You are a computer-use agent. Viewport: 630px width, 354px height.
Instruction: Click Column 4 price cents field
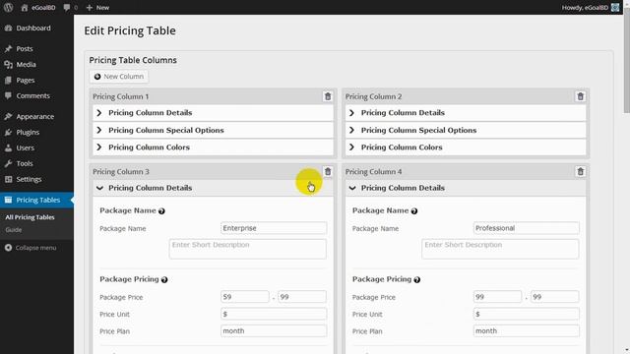click(x=555, y=297)
